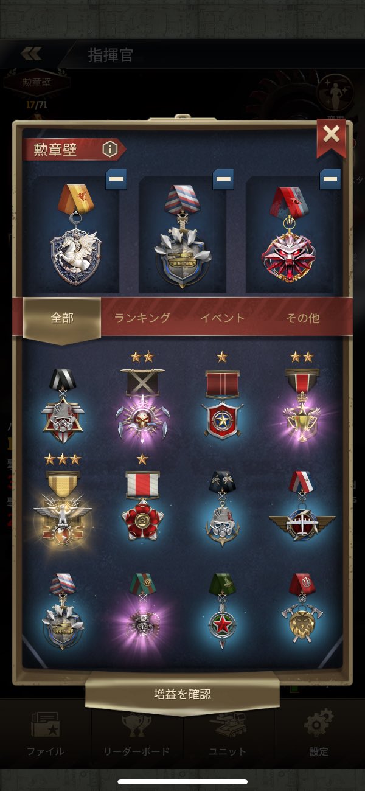Close the medal wall dialog
This screenshot has height=791, width=365.
click(332, 134)
